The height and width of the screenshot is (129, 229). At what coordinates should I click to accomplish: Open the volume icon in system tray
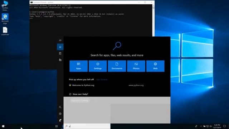(211, 126)
